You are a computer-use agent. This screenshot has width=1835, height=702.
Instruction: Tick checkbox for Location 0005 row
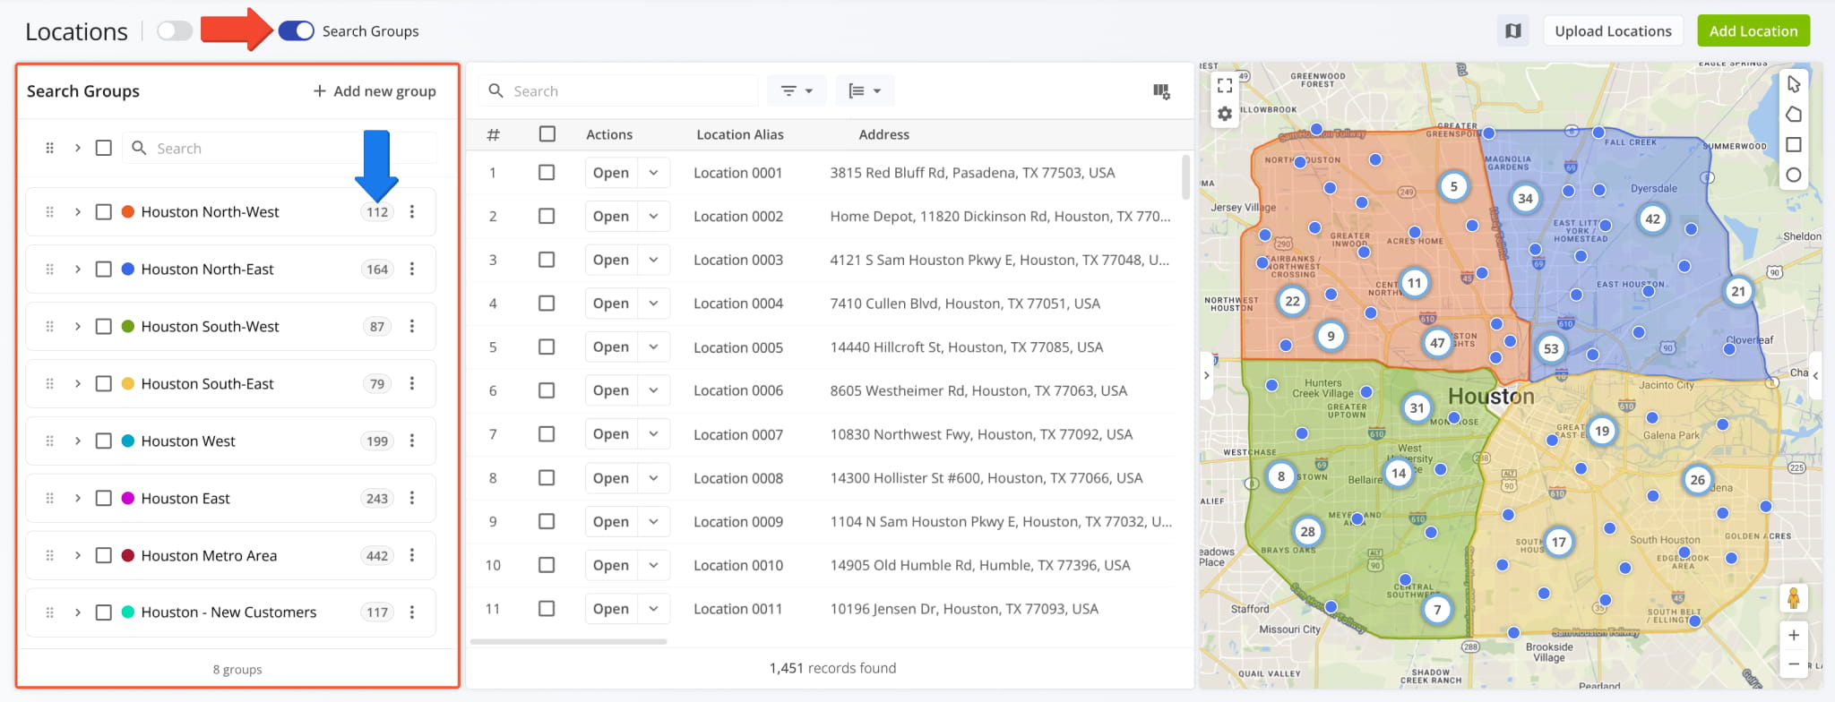tap(547, 347)
